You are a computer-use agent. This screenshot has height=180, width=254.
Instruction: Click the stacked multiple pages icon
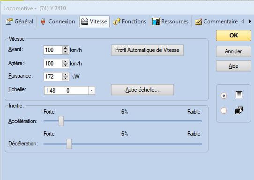[x=239, y=110]
